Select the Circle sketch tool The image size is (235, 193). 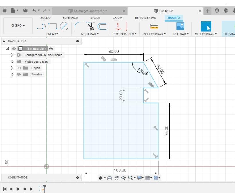(64, 26)
